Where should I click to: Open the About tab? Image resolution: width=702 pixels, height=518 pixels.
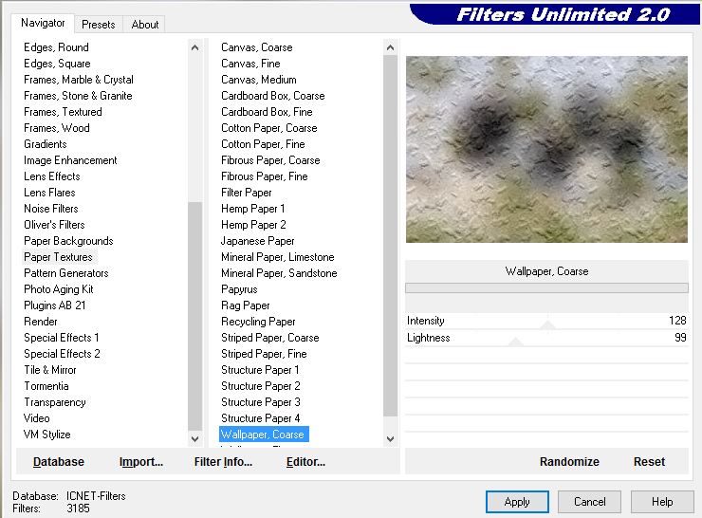(144, 25)
